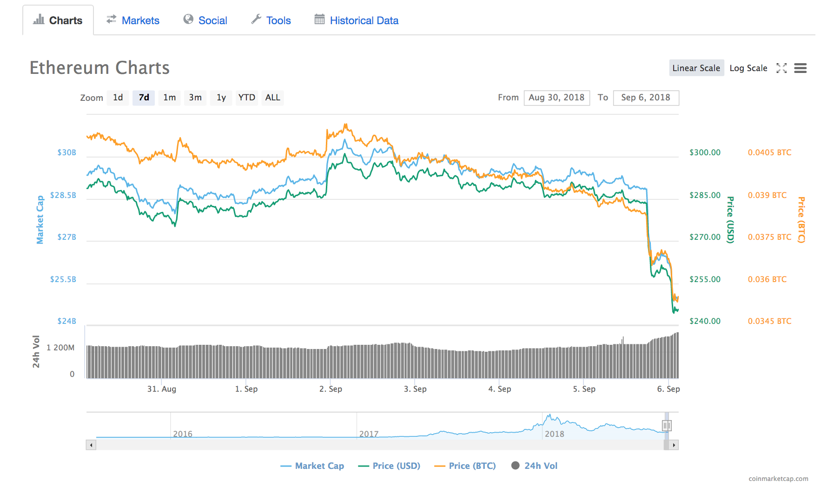821x487 pixels.
Task: Click the '1 200M' volume axis label
Action: [x=60, y=348]
